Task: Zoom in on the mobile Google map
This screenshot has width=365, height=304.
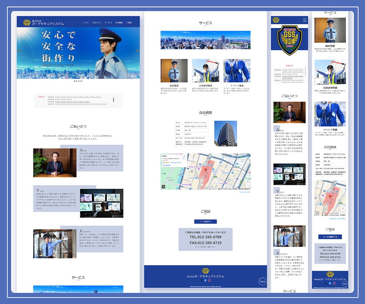Action: pyautogui.click(x=343, y=208)
